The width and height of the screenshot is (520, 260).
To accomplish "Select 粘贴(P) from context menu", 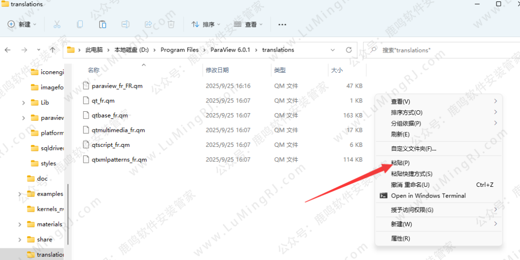I will click(x=400, y=163).
